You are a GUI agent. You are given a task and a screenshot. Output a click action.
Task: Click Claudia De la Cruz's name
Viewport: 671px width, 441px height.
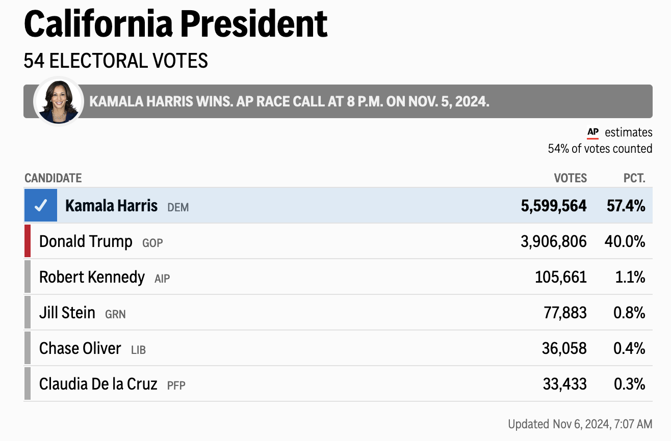[98, 384]
